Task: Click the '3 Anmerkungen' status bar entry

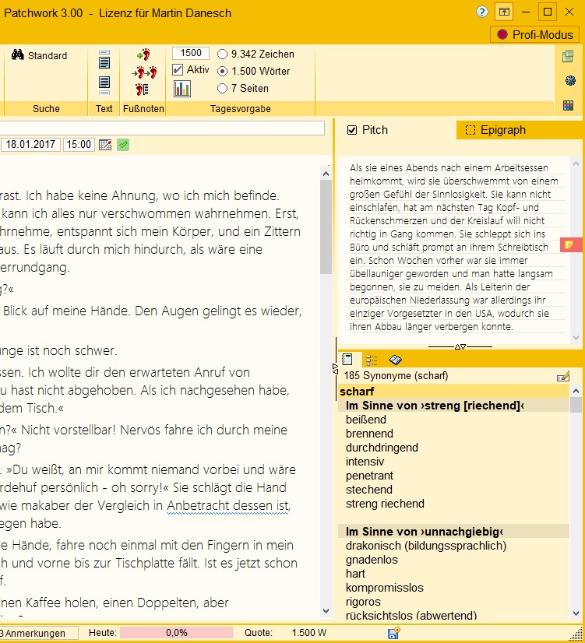Action: click(37, 633)
